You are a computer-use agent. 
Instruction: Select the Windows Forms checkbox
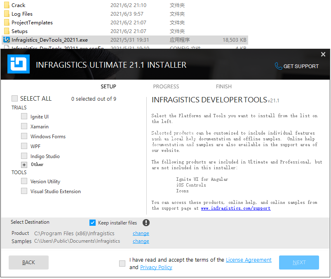24,136
